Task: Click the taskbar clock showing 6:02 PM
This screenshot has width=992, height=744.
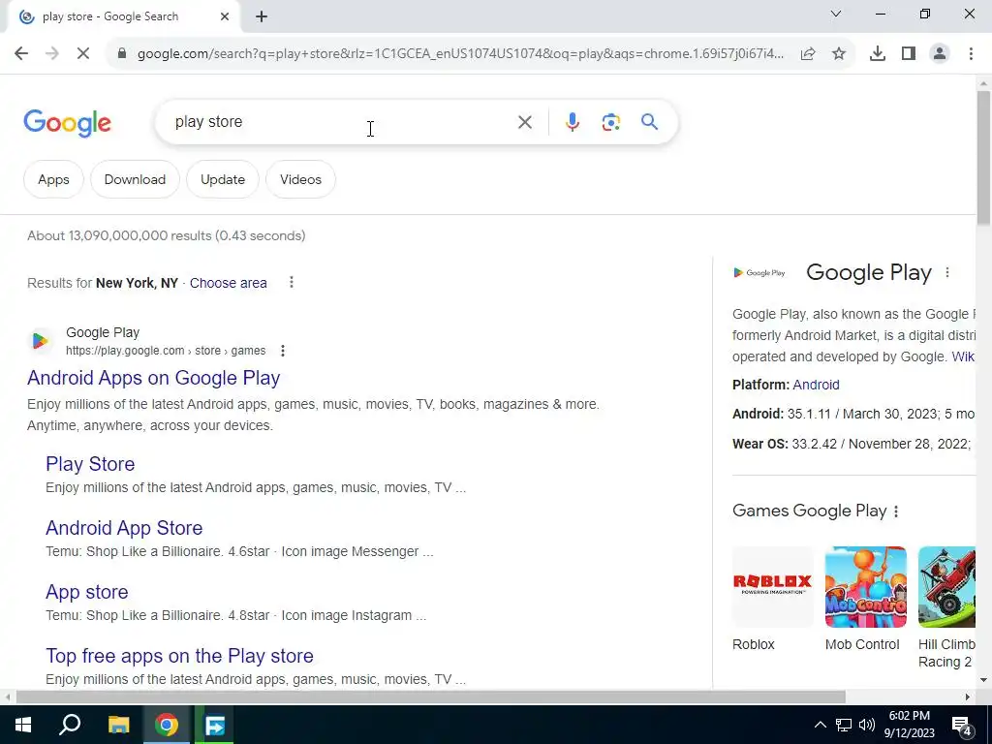Action: (x=909, y=725)
